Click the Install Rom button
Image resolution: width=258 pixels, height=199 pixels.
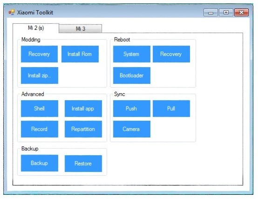(80, 54)
